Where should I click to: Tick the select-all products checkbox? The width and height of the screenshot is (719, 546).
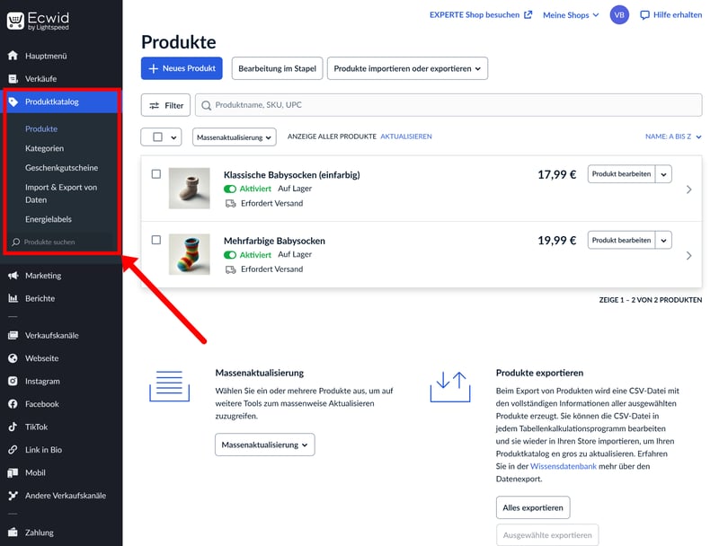click(158, 137)
